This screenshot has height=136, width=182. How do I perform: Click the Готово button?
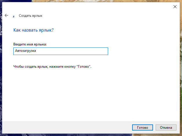coord(142,127)
